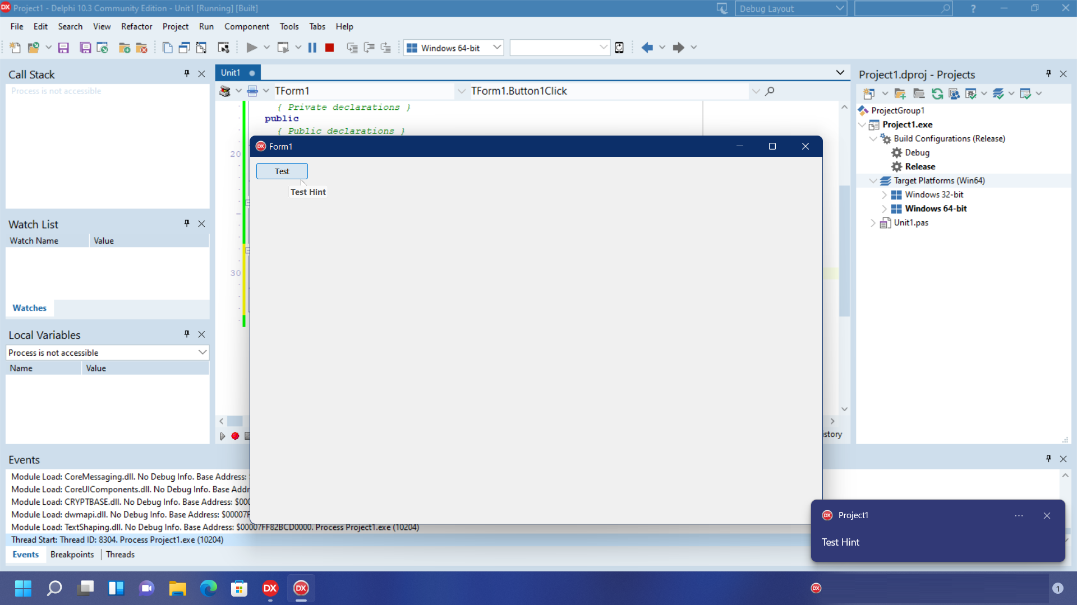Click the Add New Project icon in Projects panel
1077x605 pixels.
click(869, 94)
